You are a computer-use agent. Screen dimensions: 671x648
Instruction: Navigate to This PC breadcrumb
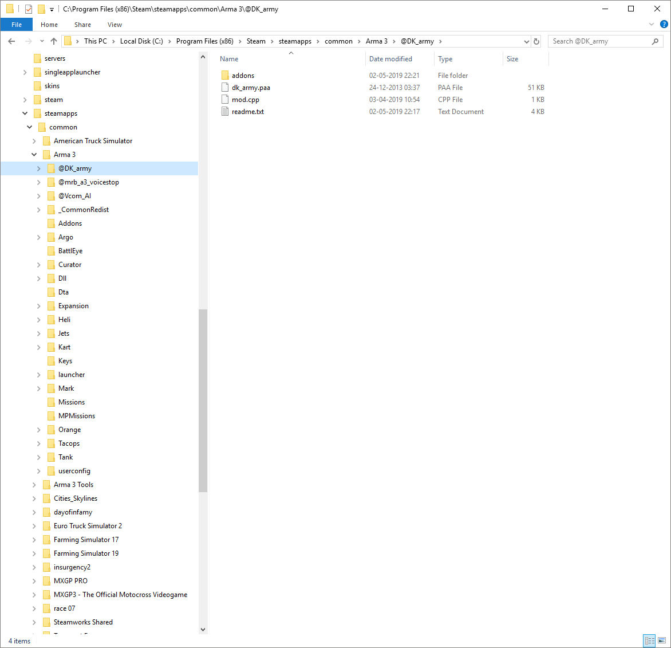coord(96,41)
